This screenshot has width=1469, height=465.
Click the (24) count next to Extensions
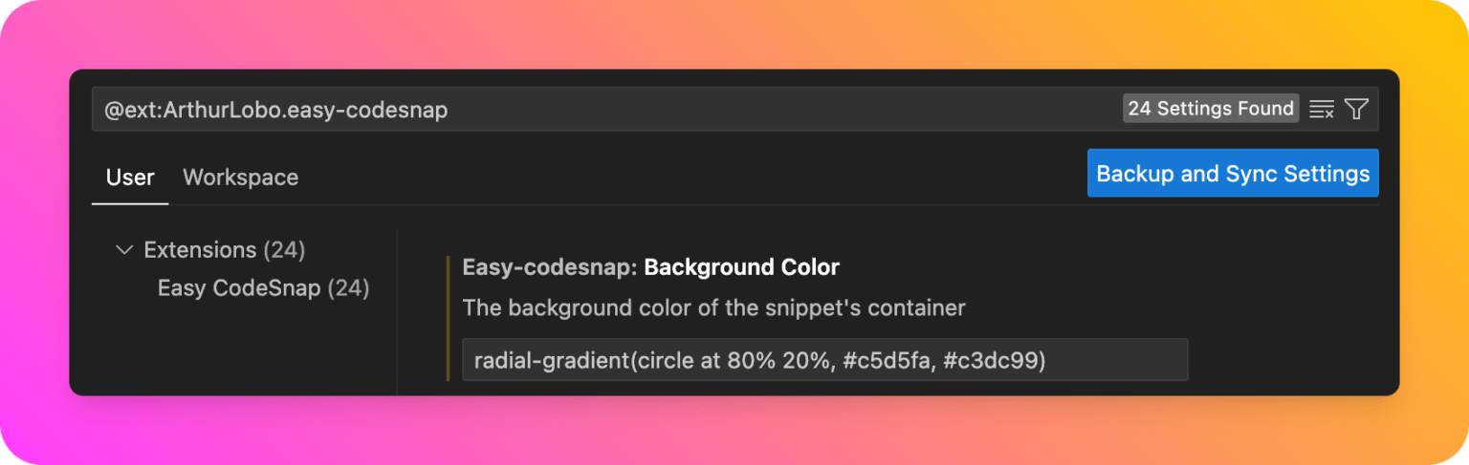(284, 250)
